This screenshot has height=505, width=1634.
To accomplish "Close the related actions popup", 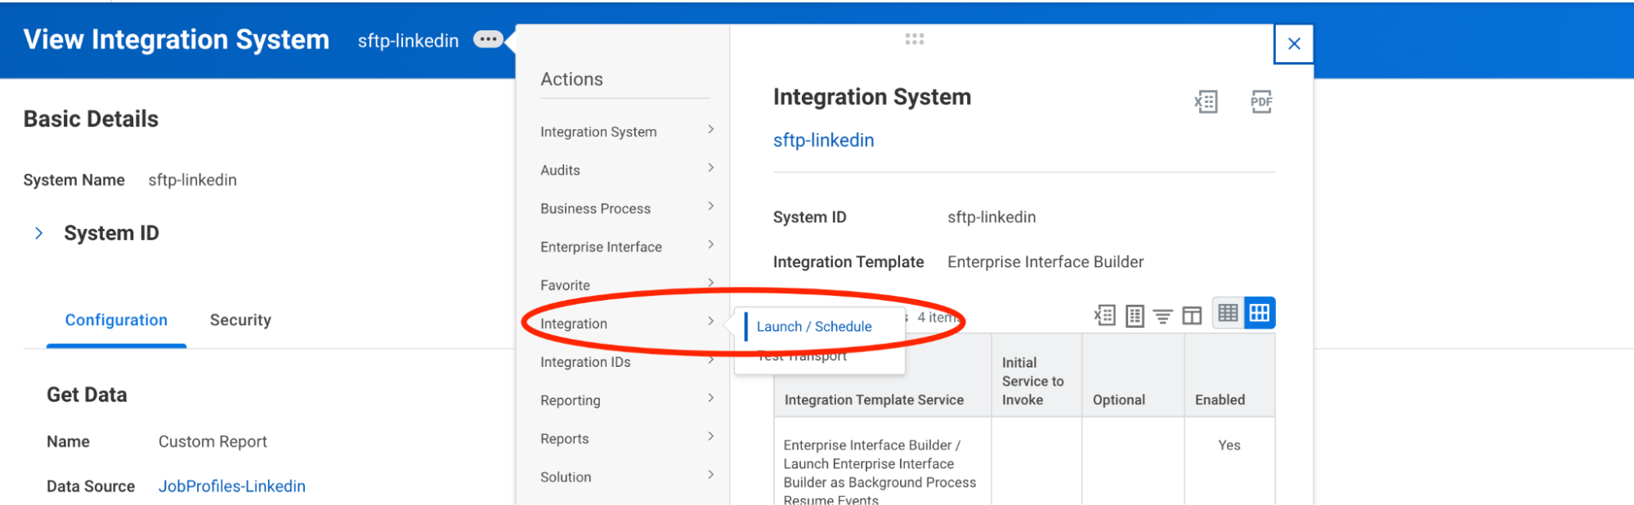I will tap(1294, 44).
